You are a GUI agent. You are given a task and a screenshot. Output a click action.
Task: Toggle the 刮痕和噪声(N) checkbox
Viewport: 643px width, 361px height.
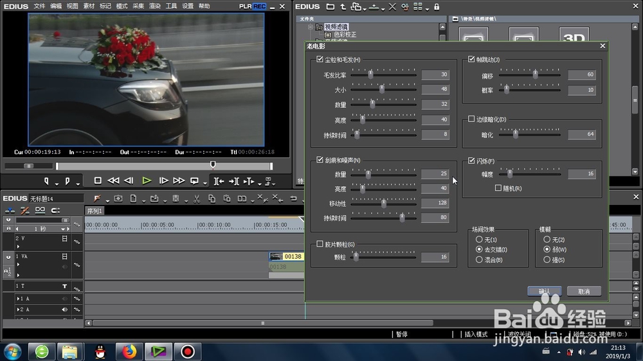point(320,160)
